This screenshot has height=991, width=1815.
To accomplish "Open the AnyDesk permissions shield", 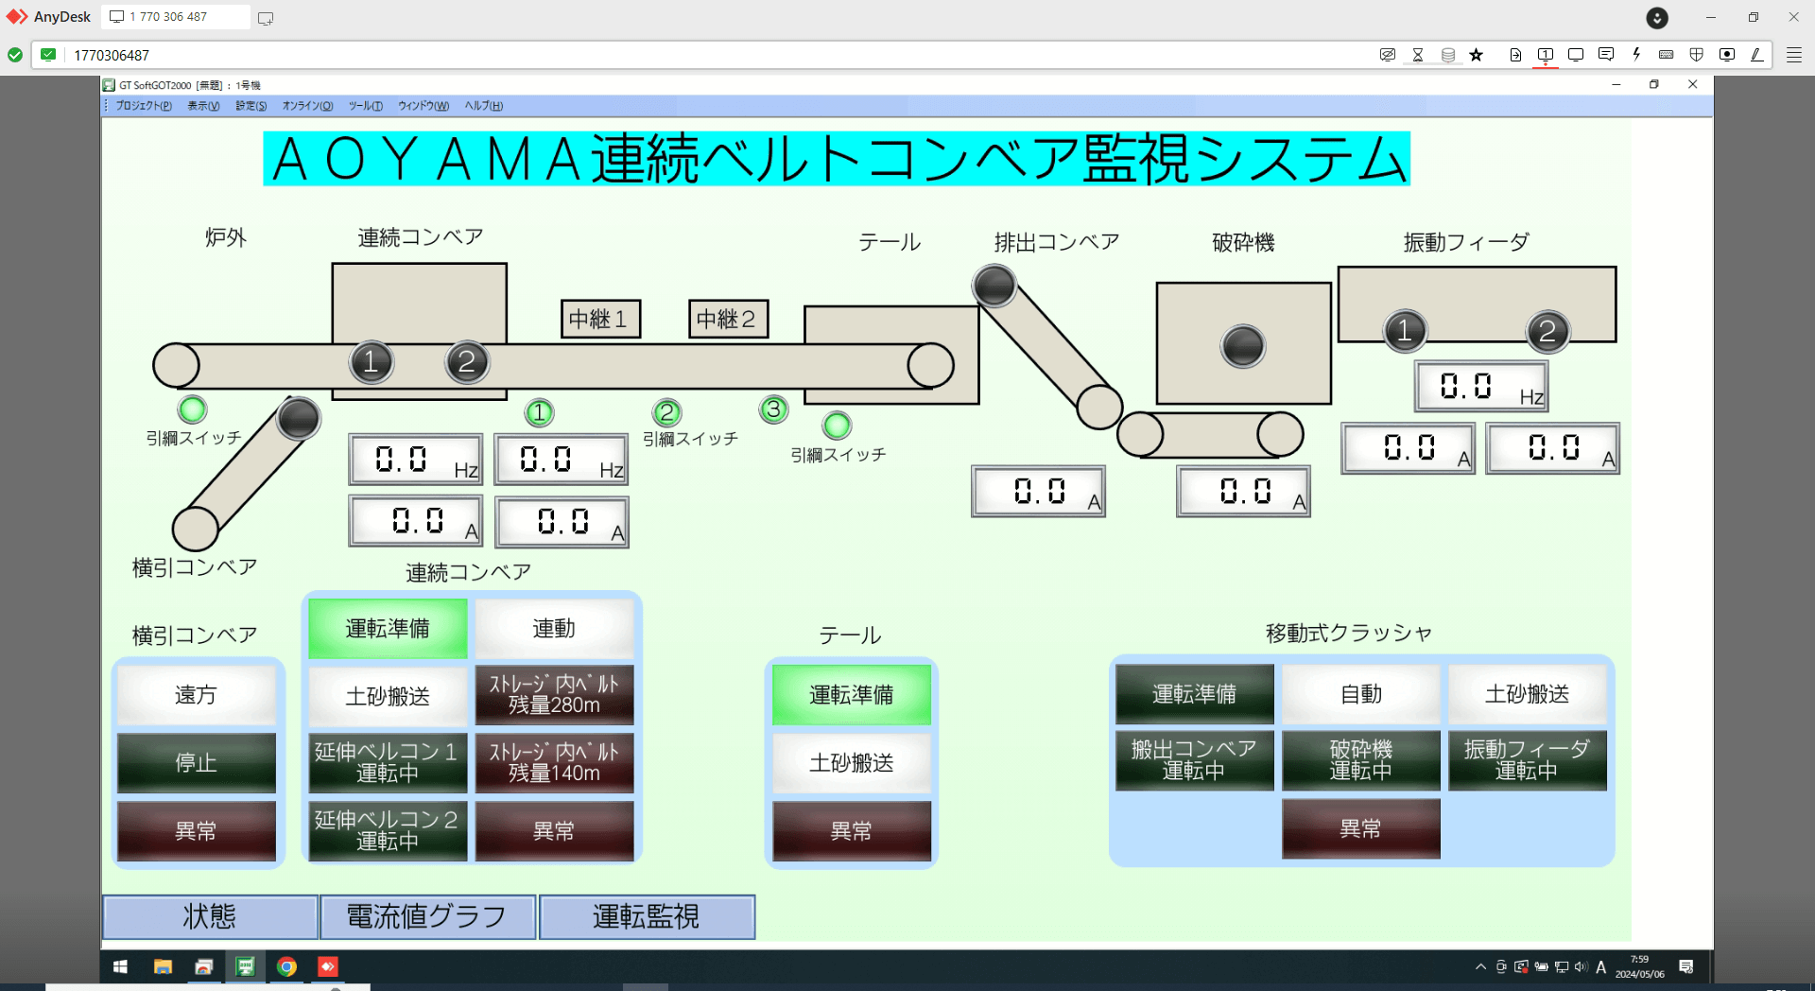I will [x=1698, y=54].
